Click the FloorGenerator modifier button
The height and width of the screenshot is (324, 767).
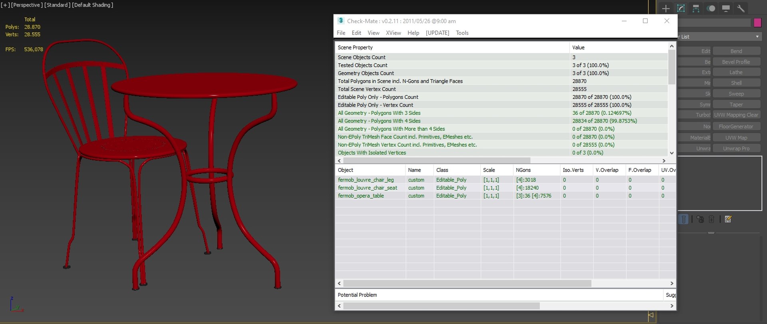coord(736,126)
